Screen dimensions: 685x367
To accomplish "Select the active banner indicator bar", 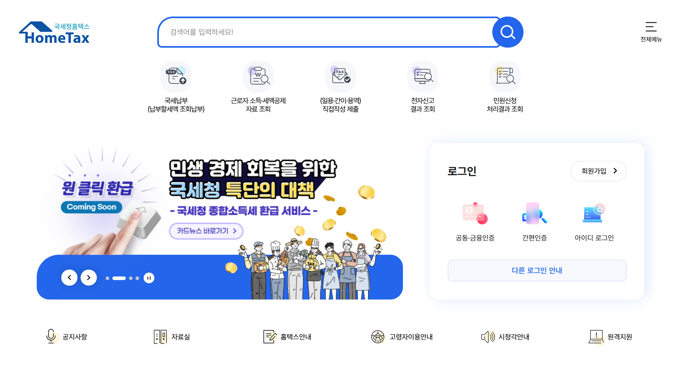I will 119,278.
